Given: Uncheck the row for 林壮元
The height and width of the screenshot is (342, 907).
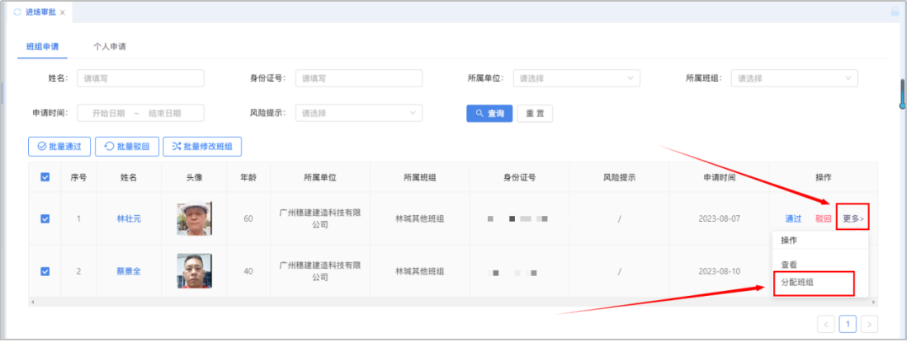Looking at the screenshot, I should pyautogui.click(x=45, y=218).
